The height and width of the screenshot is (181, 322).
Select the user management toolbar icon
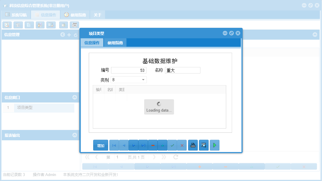(x=40, y=25)
